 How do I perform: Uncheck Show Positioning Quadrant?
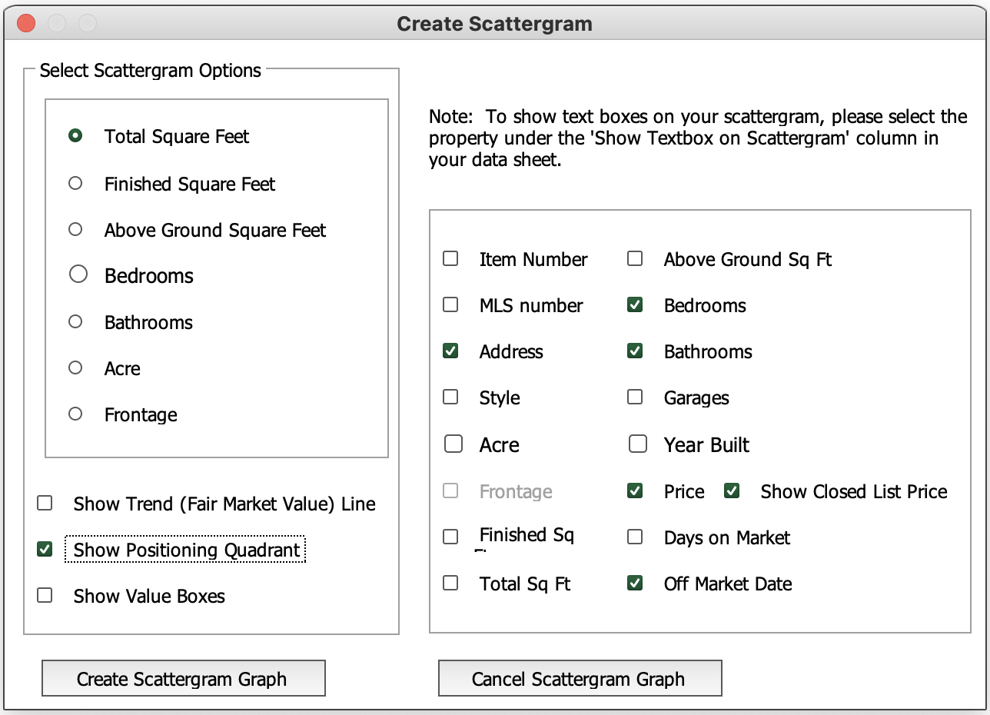click(x=45, y=550)
